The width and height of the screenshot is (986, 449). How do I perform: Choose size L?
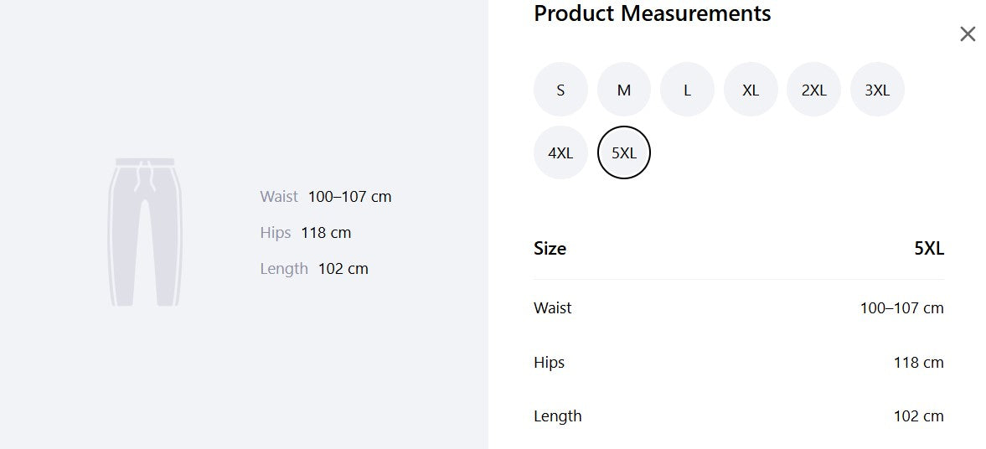[687, 90]
